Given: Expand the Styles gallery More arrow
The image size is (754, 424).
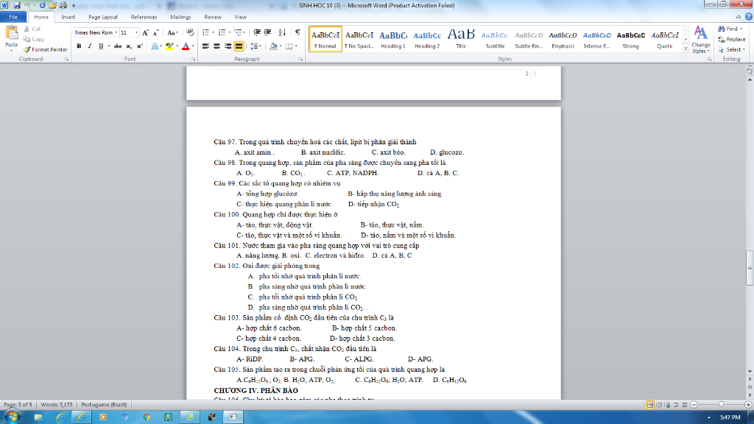Looking at the screenshot, I should (x=686, y=49).
